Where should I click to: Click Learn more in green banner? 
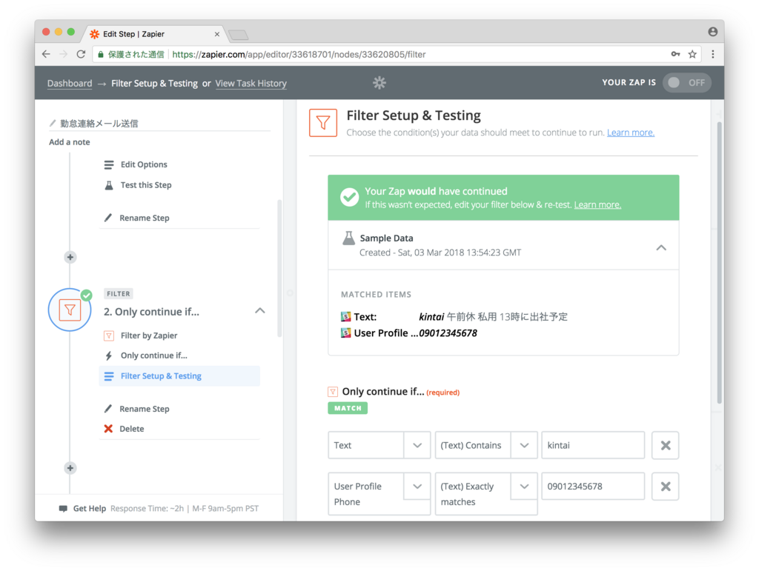(597, 204)
